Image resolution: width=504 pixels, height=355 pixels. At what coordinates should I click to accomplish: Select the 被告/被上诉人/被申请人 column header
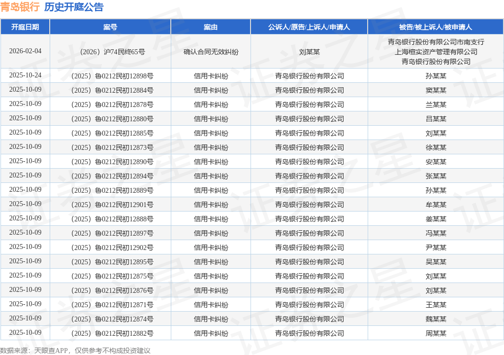(x=436, y=27)
